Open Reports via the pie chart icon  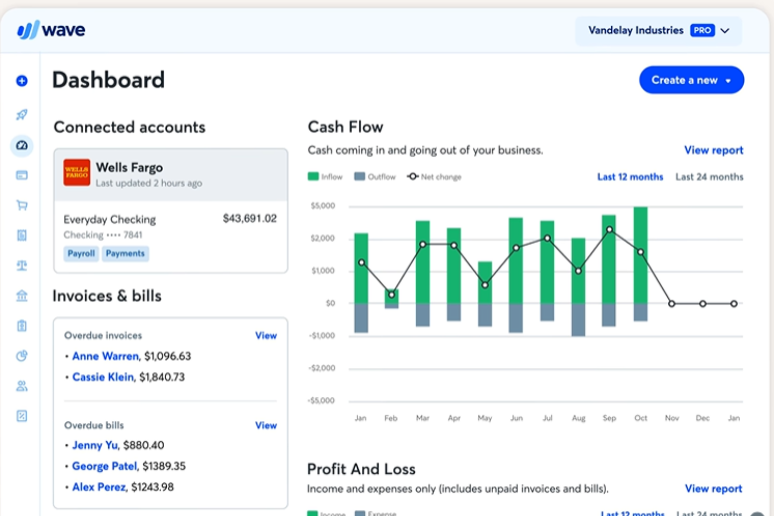pos(21,356)
